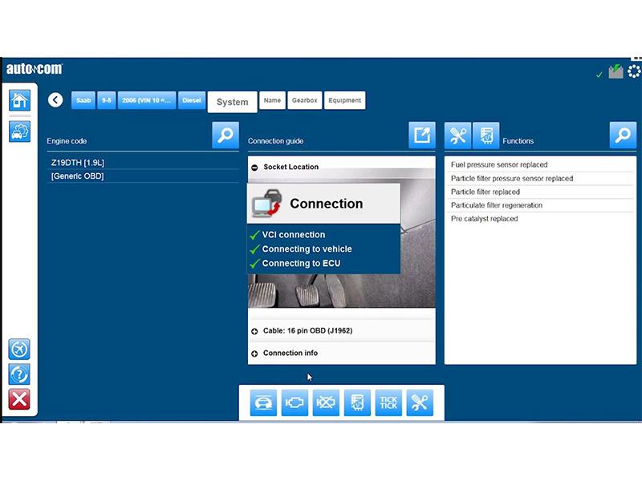
Task: Open the Help question mark icon
Action: pyautogui.click(x=19, y=374)
